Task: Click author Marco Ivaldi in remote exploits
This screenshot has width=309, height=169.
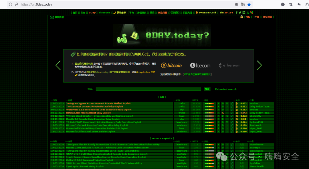Action: coord(257,167)
